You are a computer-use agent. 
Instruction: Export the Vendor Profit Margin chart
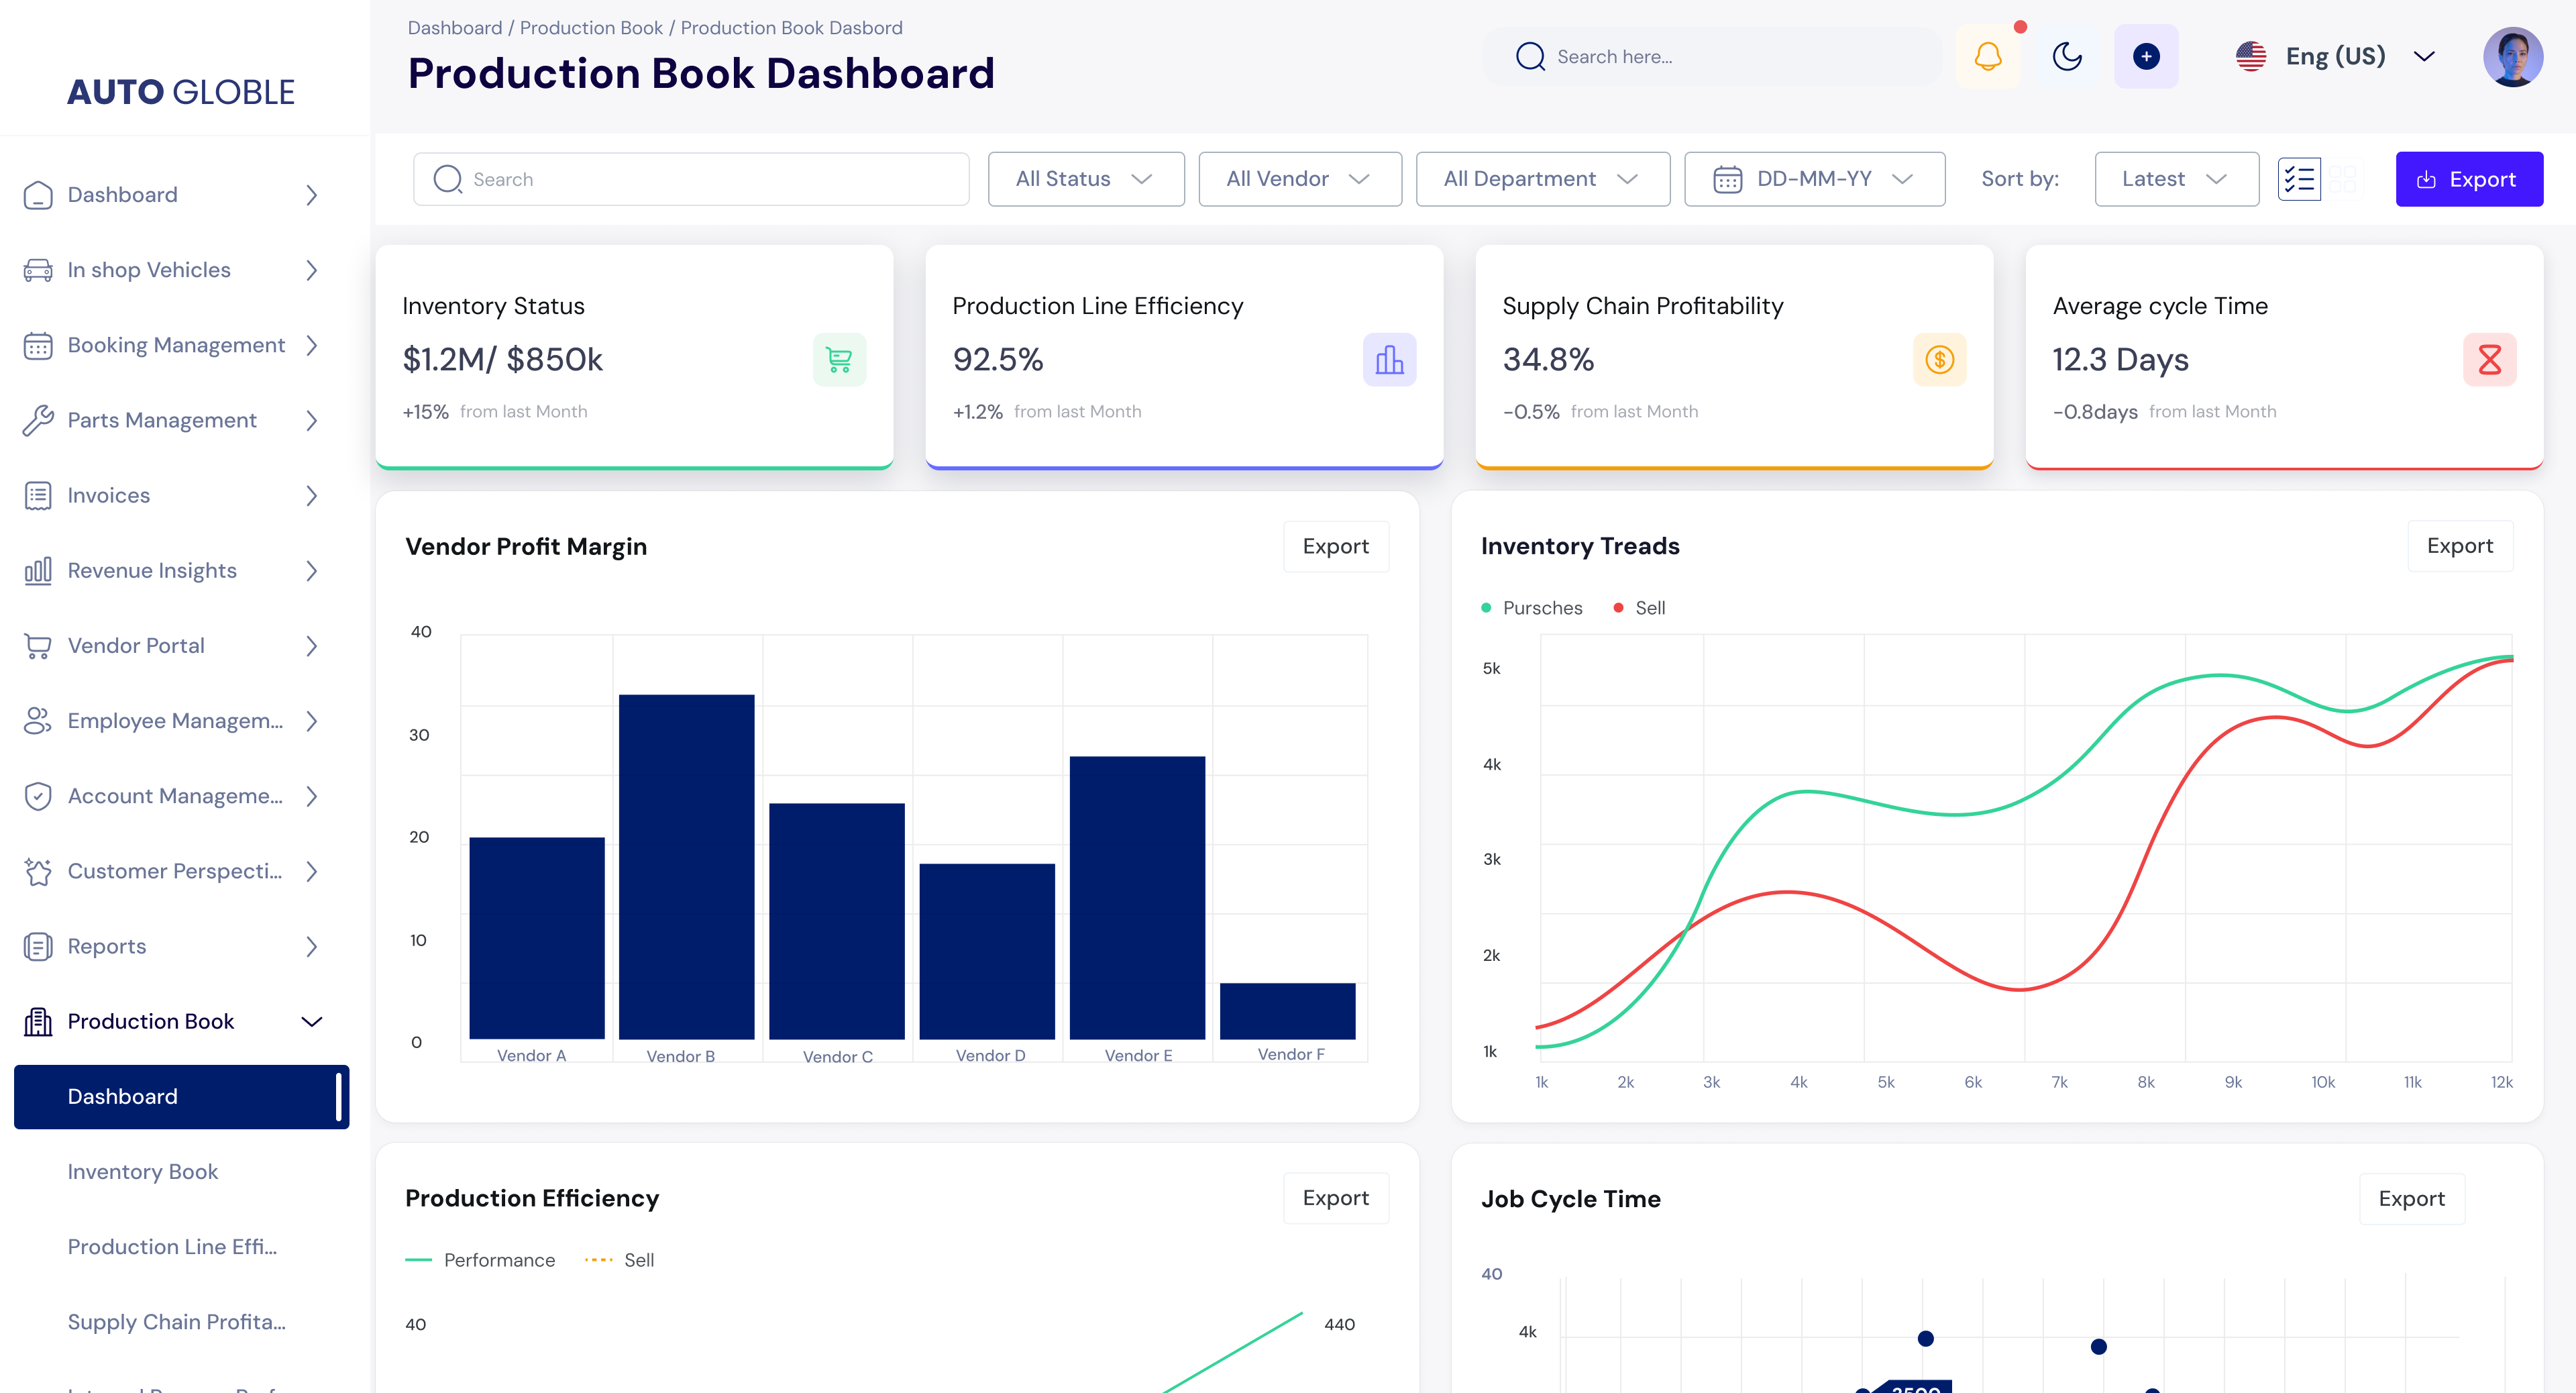point(1335,546)
